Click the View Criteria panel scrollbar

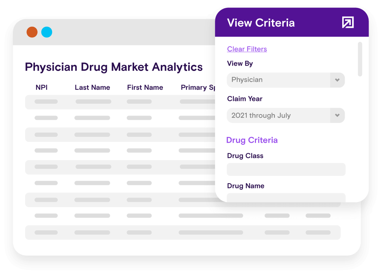pyautogui.click(x=360, y=59)
